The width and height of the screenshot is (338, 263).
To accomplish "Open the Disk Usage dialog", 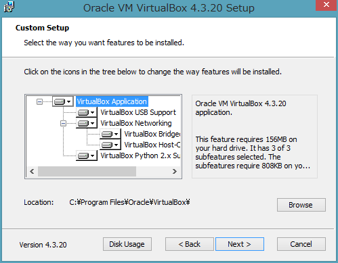I will click(x=127, y=244).
